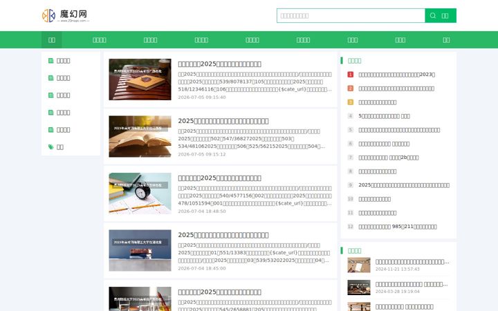
Task: Click fifth book icon in left sidebar
Action: coord(50,130)
